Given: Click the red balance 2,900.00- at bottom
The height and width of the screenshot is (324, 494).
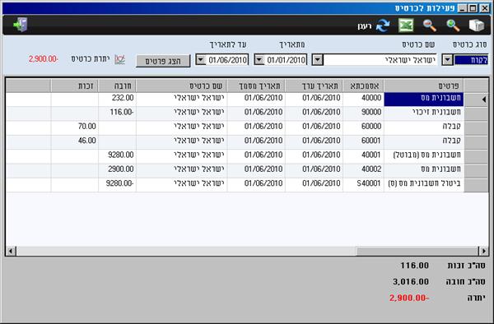Looking at the screenshot, I should pyautogui.click(x=409, y=298).
